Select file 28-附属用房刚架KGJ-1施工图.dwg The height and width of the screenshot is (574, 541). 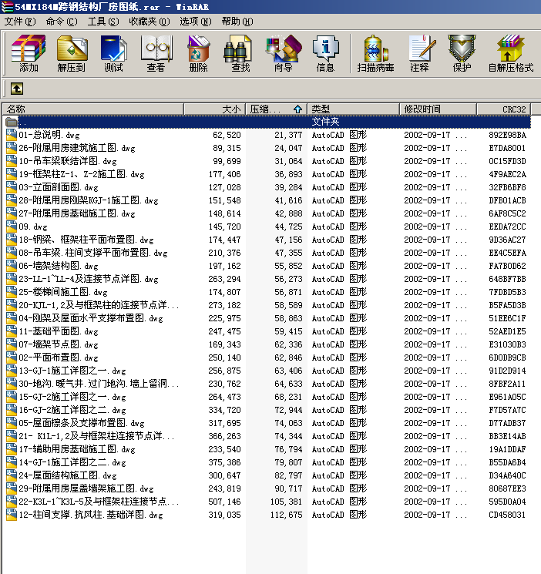(89, 200)
